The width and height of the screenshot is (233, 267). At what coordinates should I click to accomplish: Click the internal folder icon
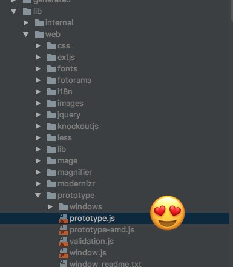39,22
